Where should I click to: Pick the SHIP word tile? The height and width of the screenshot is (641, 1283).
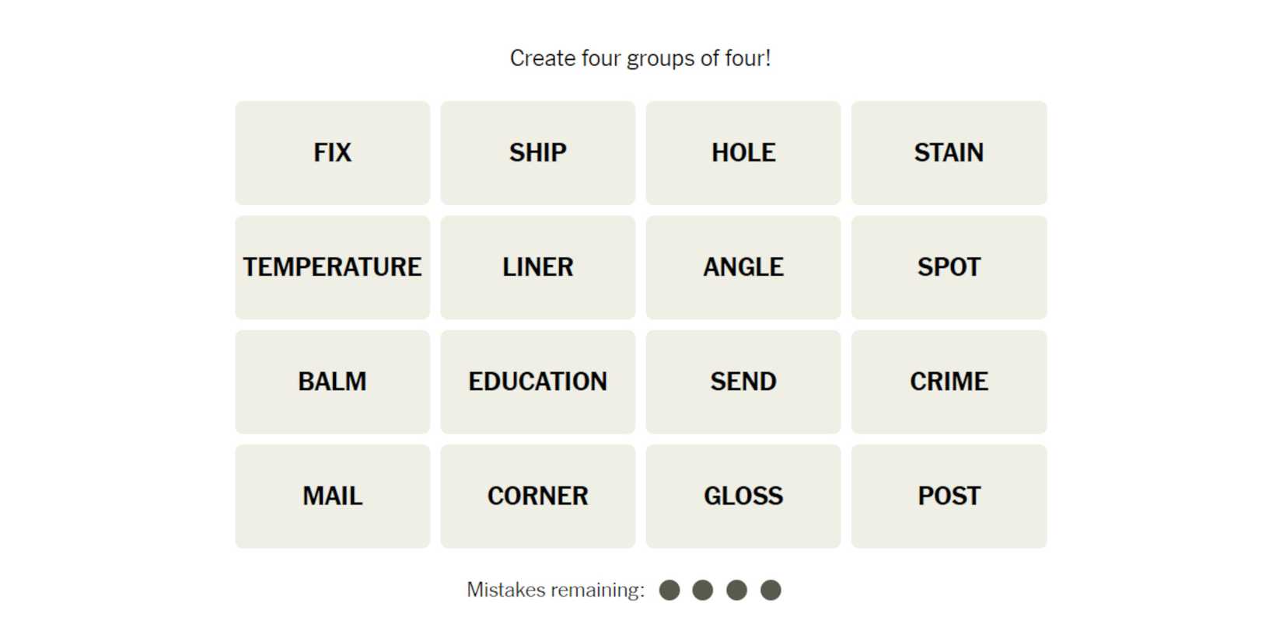537,152
